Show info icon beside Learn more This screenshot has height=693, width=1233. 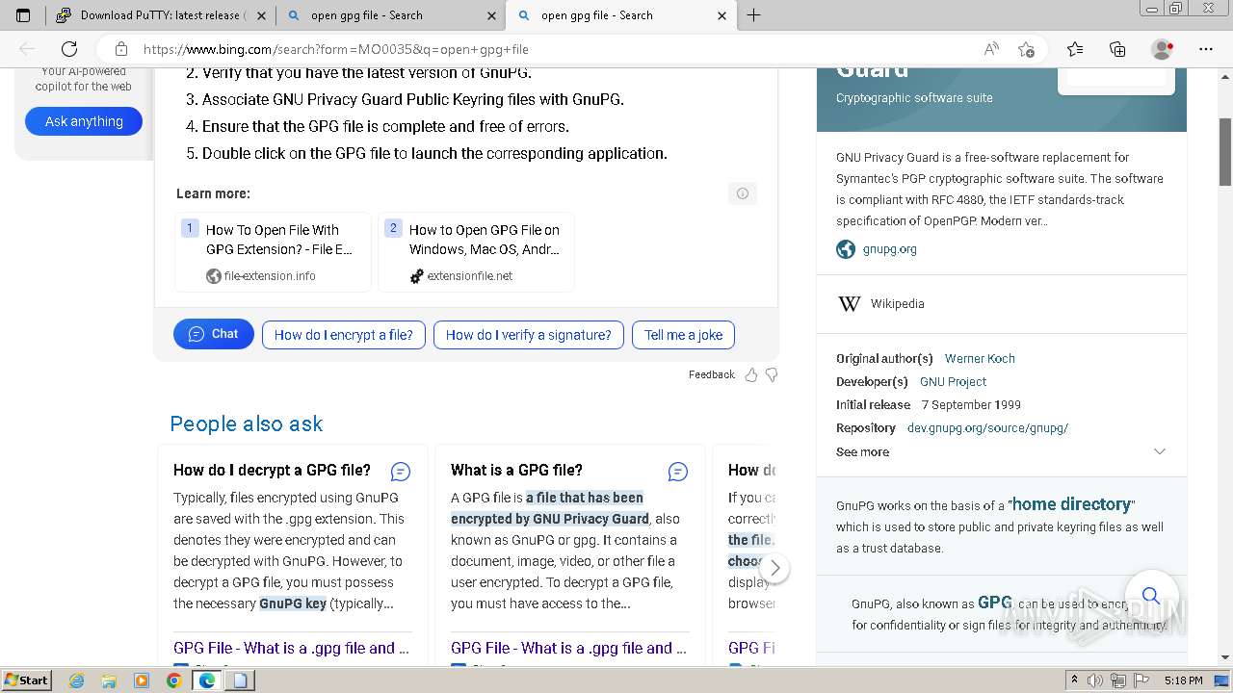[x=743, y=193]
